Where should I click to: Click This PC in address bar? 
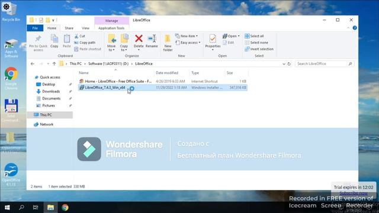pyautogui.click(x=76, y=64)
